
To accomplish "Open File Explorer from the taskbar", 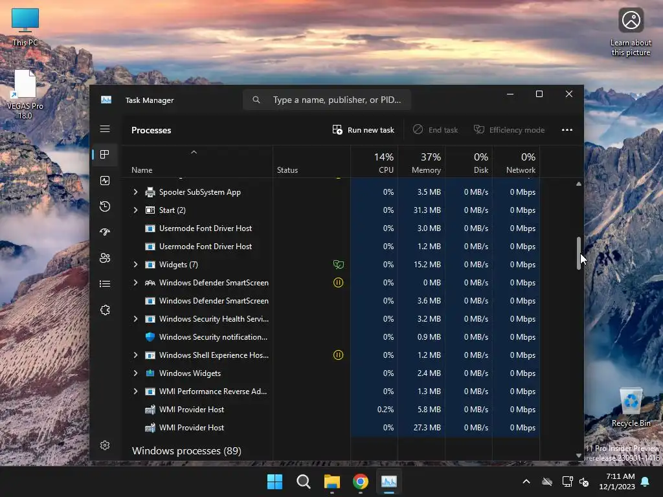I will point(332,481).
